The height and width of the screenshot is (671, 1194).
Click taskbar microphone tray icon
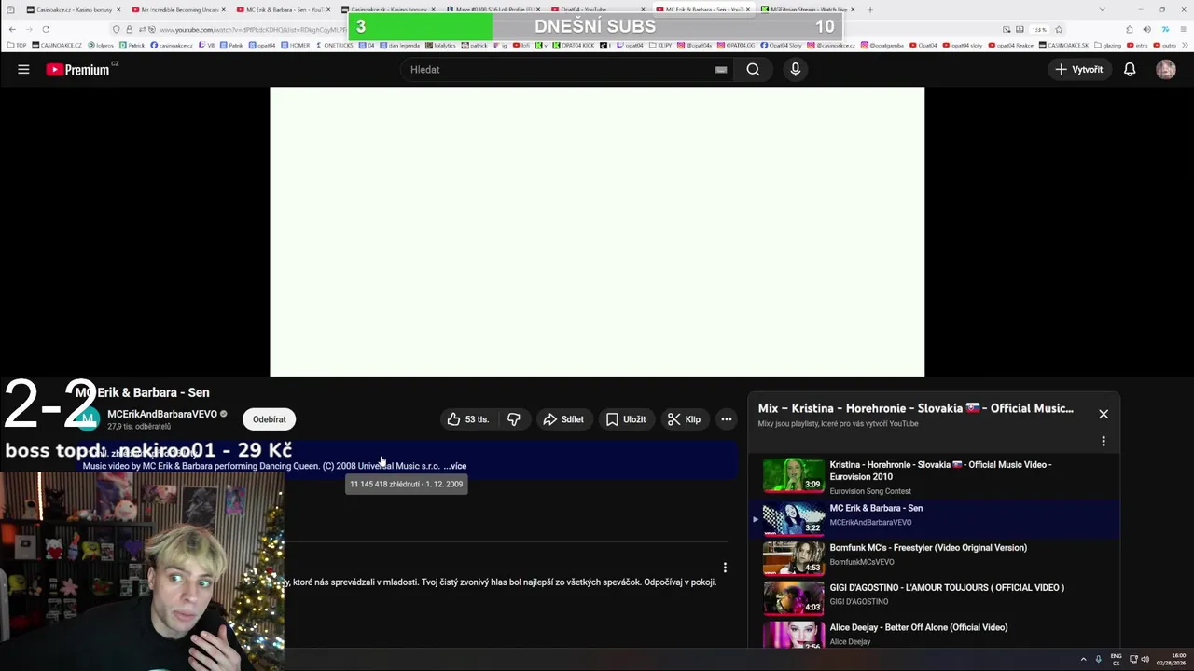pyautogui.click(x=1098, y=660)
